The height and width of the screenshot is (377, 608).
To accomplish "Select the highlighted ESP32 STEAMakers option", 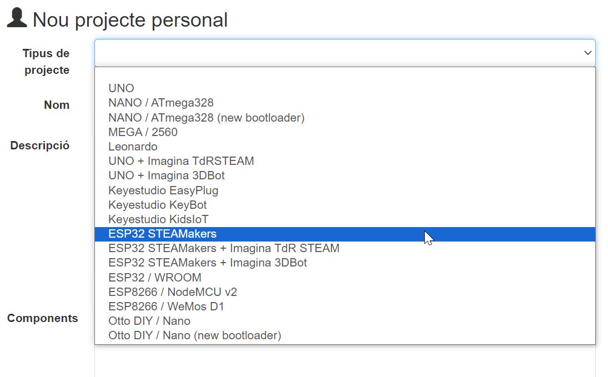I will (163, 234).
